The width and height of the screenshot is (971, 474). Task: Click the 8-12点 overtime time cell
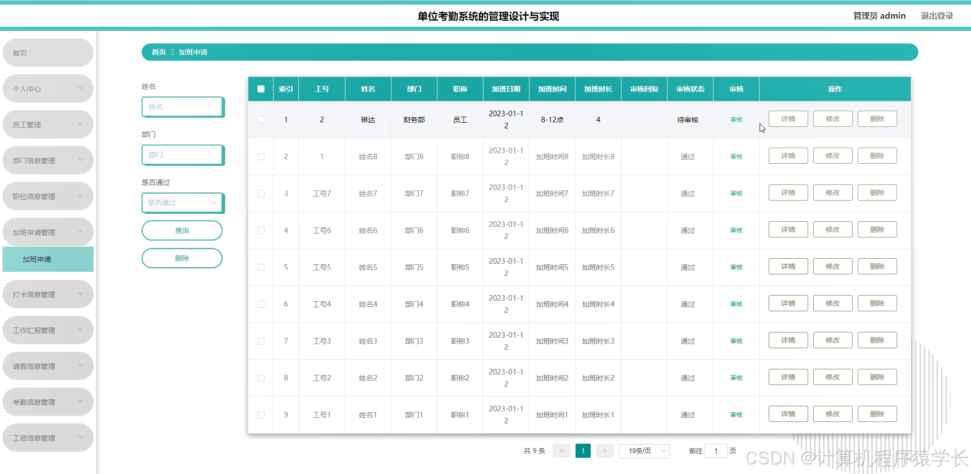[x=552, y=120]
